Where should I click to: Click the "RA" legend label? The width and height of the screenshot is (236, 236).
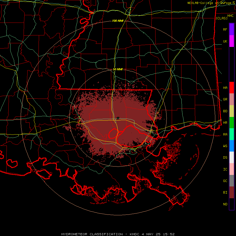(x=225, y=135)
